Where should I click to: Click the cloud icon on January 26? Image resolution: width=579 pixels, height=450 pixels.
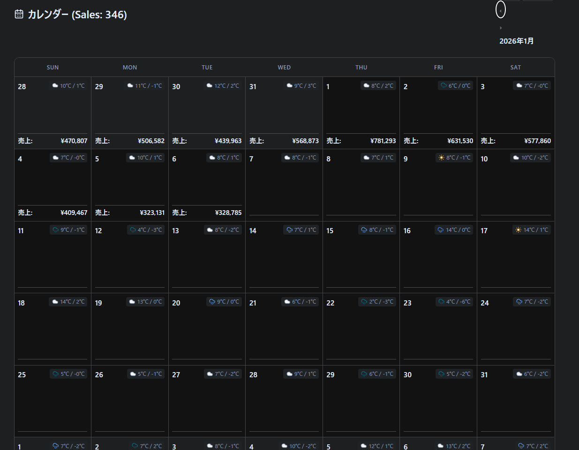(133, 374)
